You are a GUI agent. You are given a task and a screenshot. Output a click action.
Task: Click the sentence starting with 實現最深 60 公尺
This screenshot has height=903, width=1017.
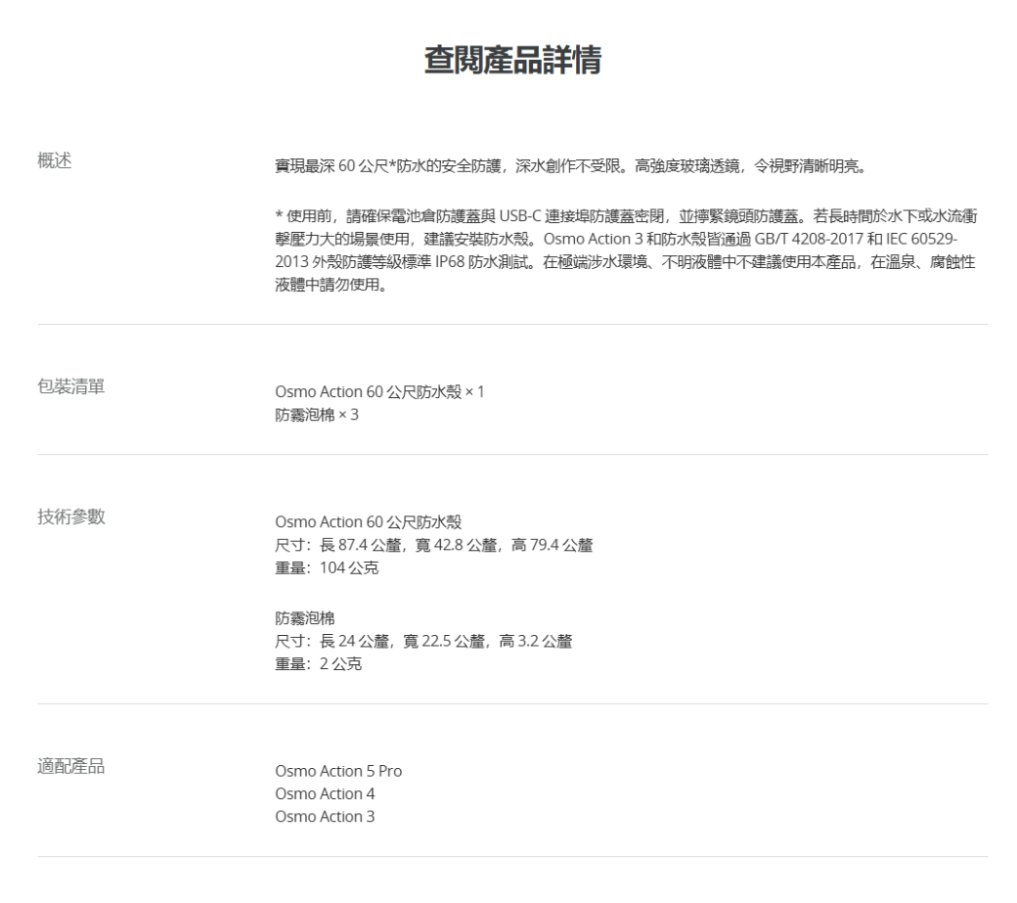click(571, 166)
